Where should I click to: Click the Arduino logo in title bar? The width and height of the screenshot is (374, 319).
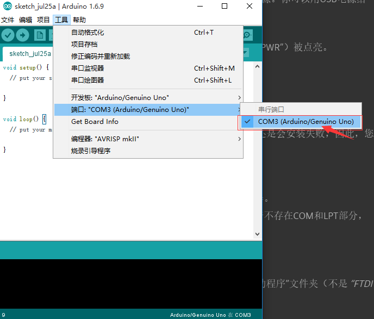click(x=8, y=6)
